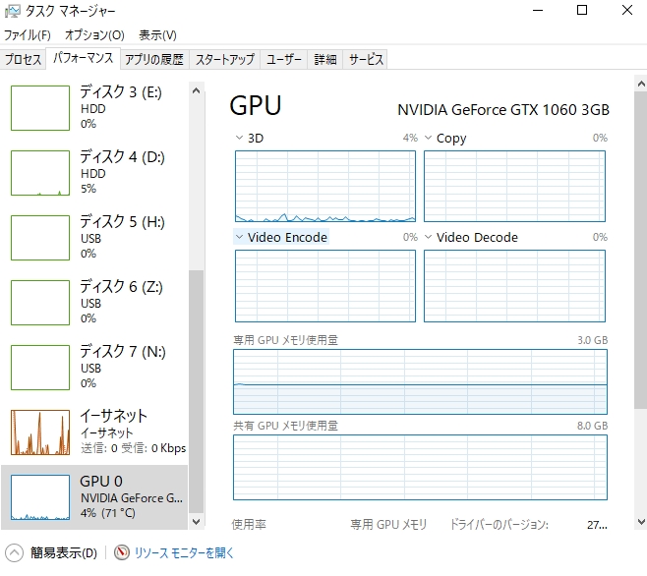Viewport: 647px width, 576px height.
Task: Click the main panel scroll up arrow
Action: 641,84
